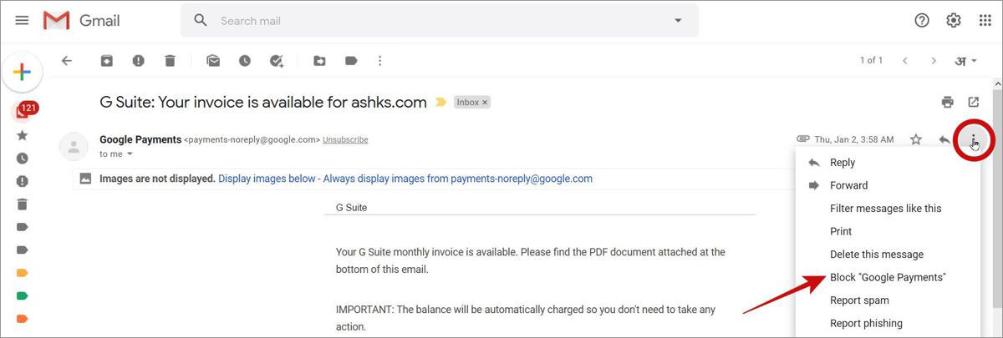The image size is (1003, 338).
Task: Open the input tools language dropdown
Action: pos(966,61)
